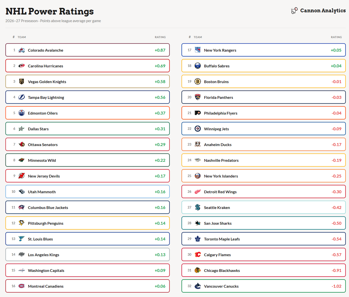Click the Columbus Blue Jackets logo
Screen dimensions: 349x297
pos(22,208)
